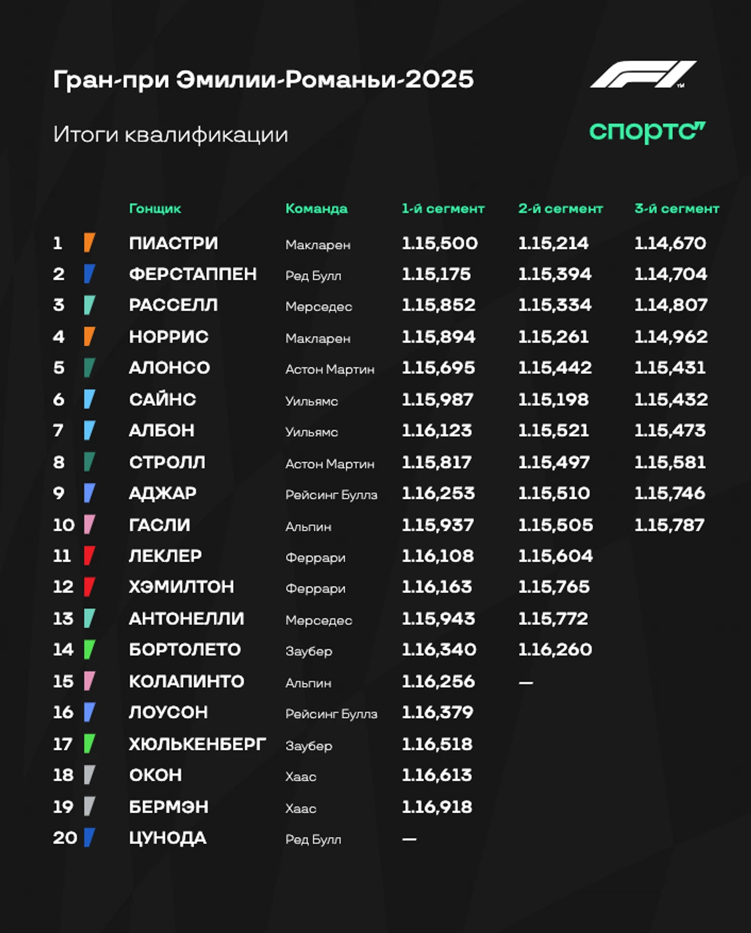Click the Спортс logo
The width and height of the screenshot is (751, 933).
pos(647,132)
